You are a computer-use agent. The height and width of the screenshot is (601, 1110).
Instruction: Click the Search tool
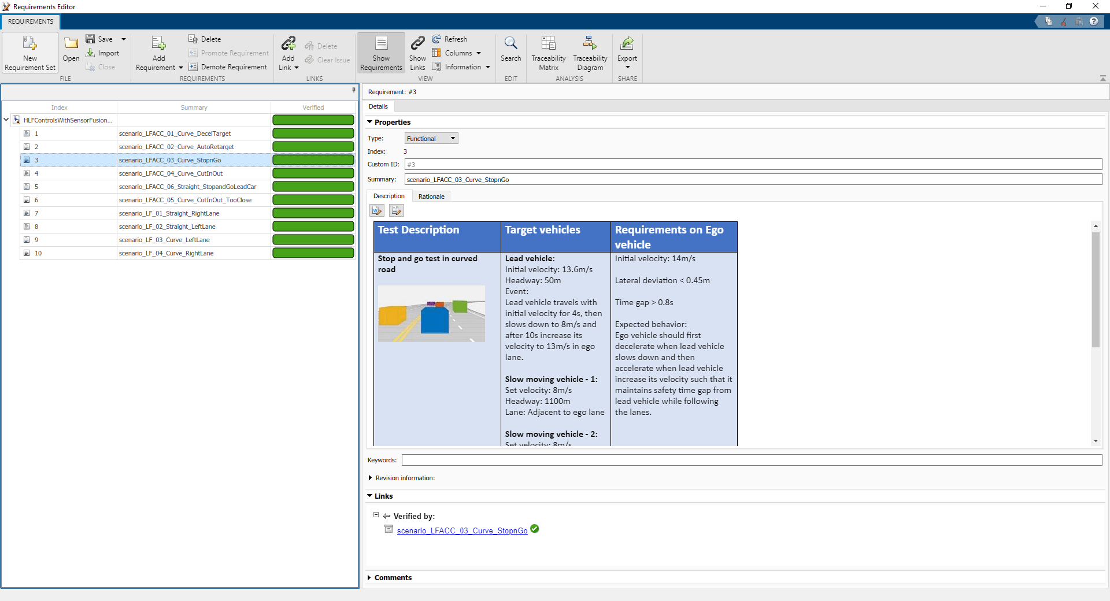[x=510, y=49]
